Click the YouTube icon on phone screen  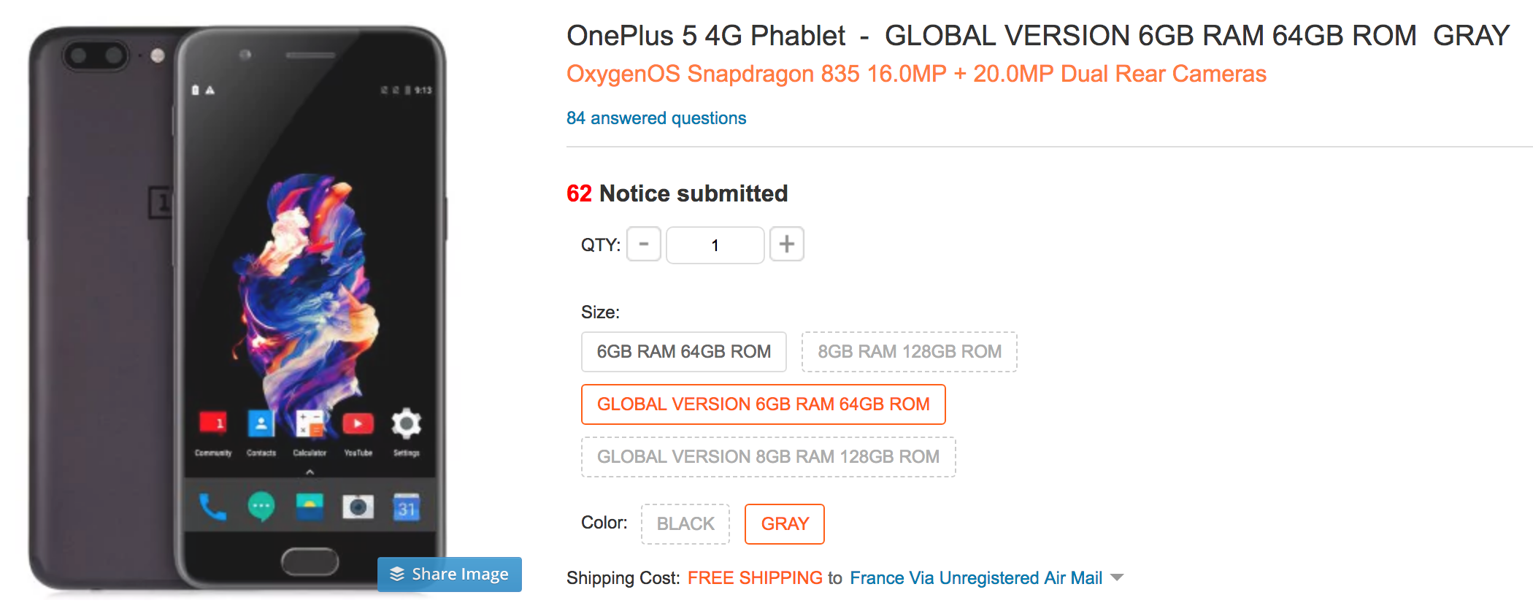click(358, 424)
